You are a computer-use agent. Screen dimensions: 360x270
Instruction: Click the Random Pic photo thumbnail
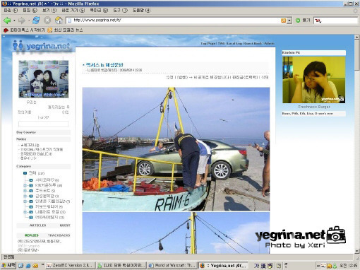(314, 80)
